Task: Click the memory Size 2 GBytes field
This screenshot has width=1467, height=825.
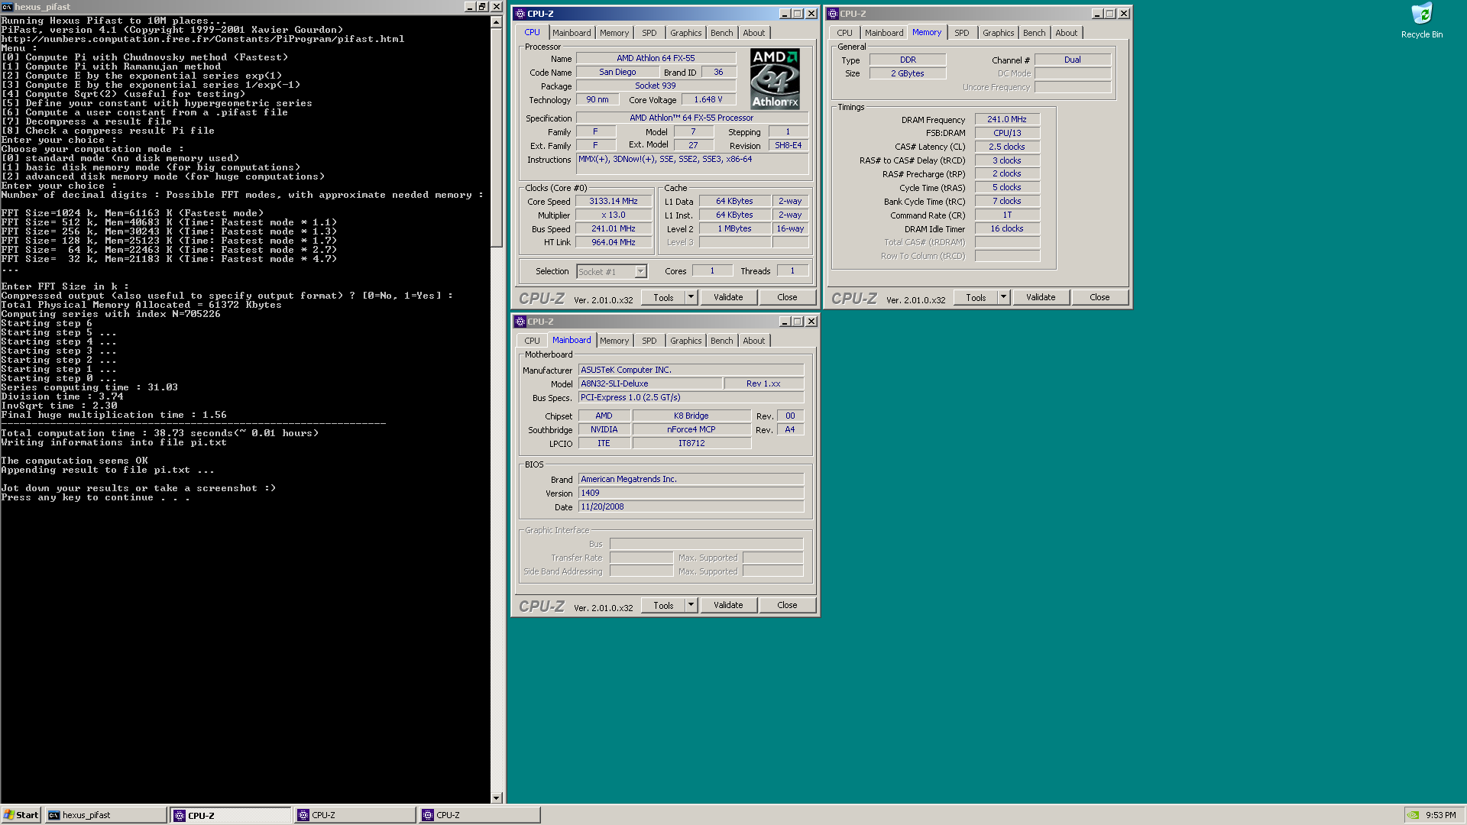Action: [908, 73]
